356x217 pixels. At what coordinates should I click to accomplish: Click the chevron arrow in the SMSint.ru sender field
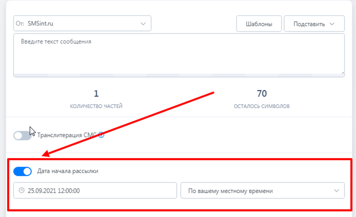[x=143, y=24]
